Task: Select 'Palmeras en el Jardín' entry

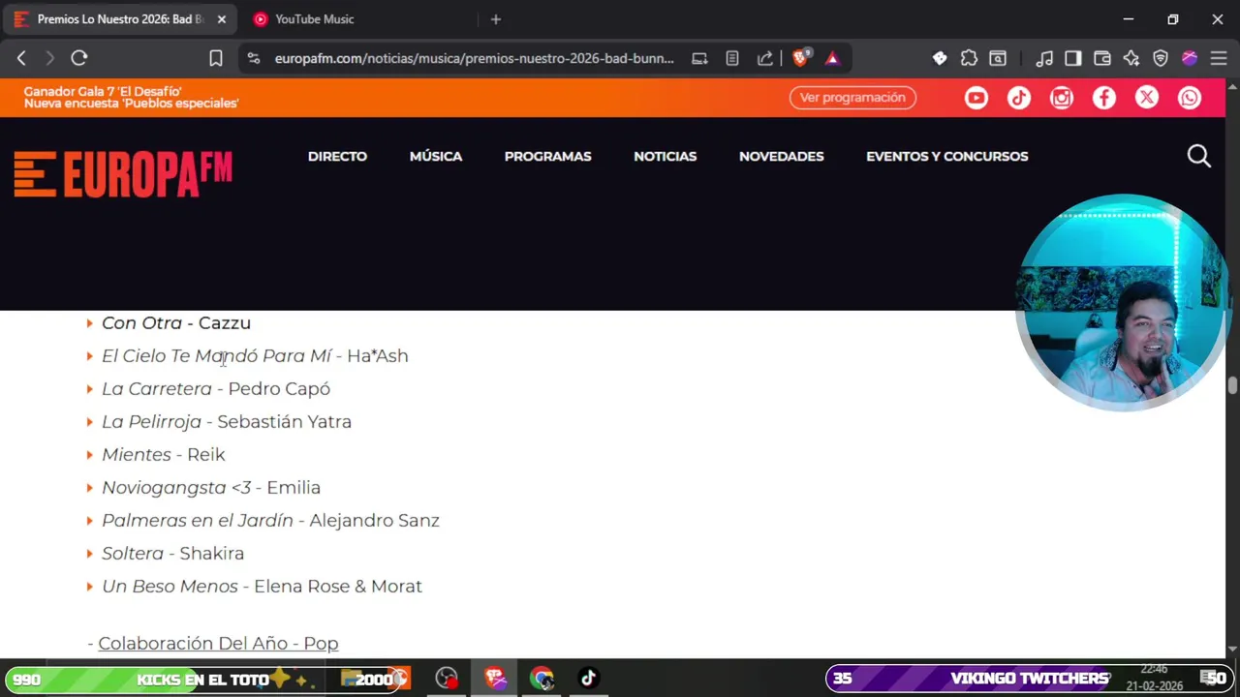Action: tap(270, 521)
